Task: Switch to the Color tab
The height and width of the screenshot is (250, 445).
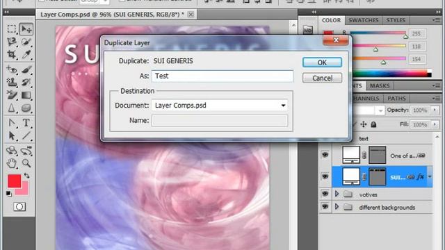Action: click(332, 20)
